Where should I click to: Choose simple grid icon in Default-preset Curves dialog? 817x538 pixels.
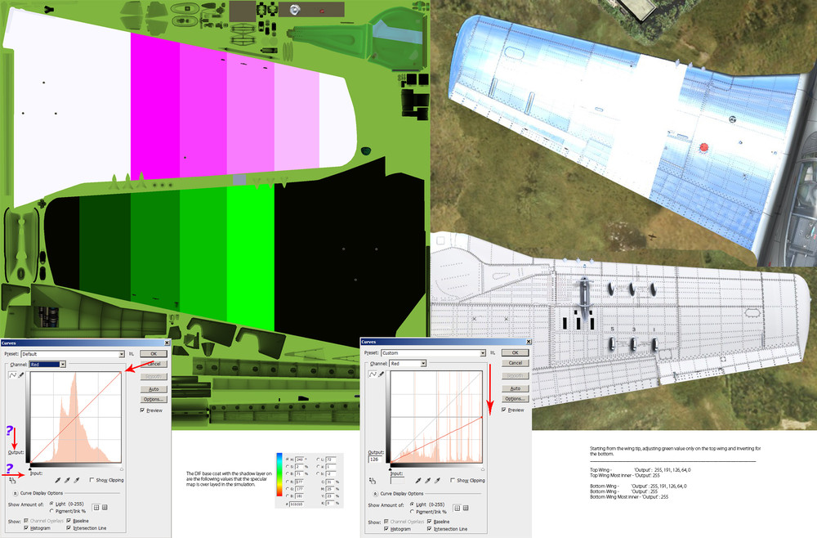96,507
